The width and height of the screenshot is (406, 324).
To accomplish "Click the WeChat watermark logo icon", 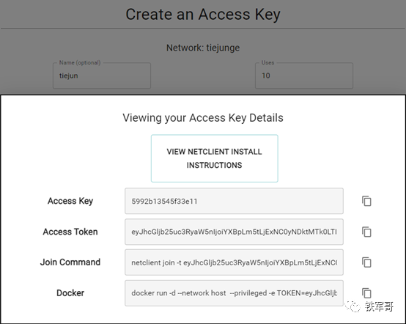I will 353,306.
